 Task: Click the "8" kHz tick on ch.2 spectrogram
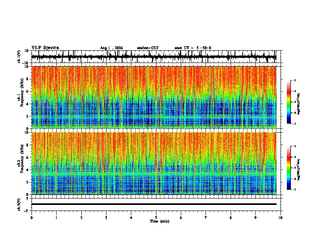click(x=28, y=145)
